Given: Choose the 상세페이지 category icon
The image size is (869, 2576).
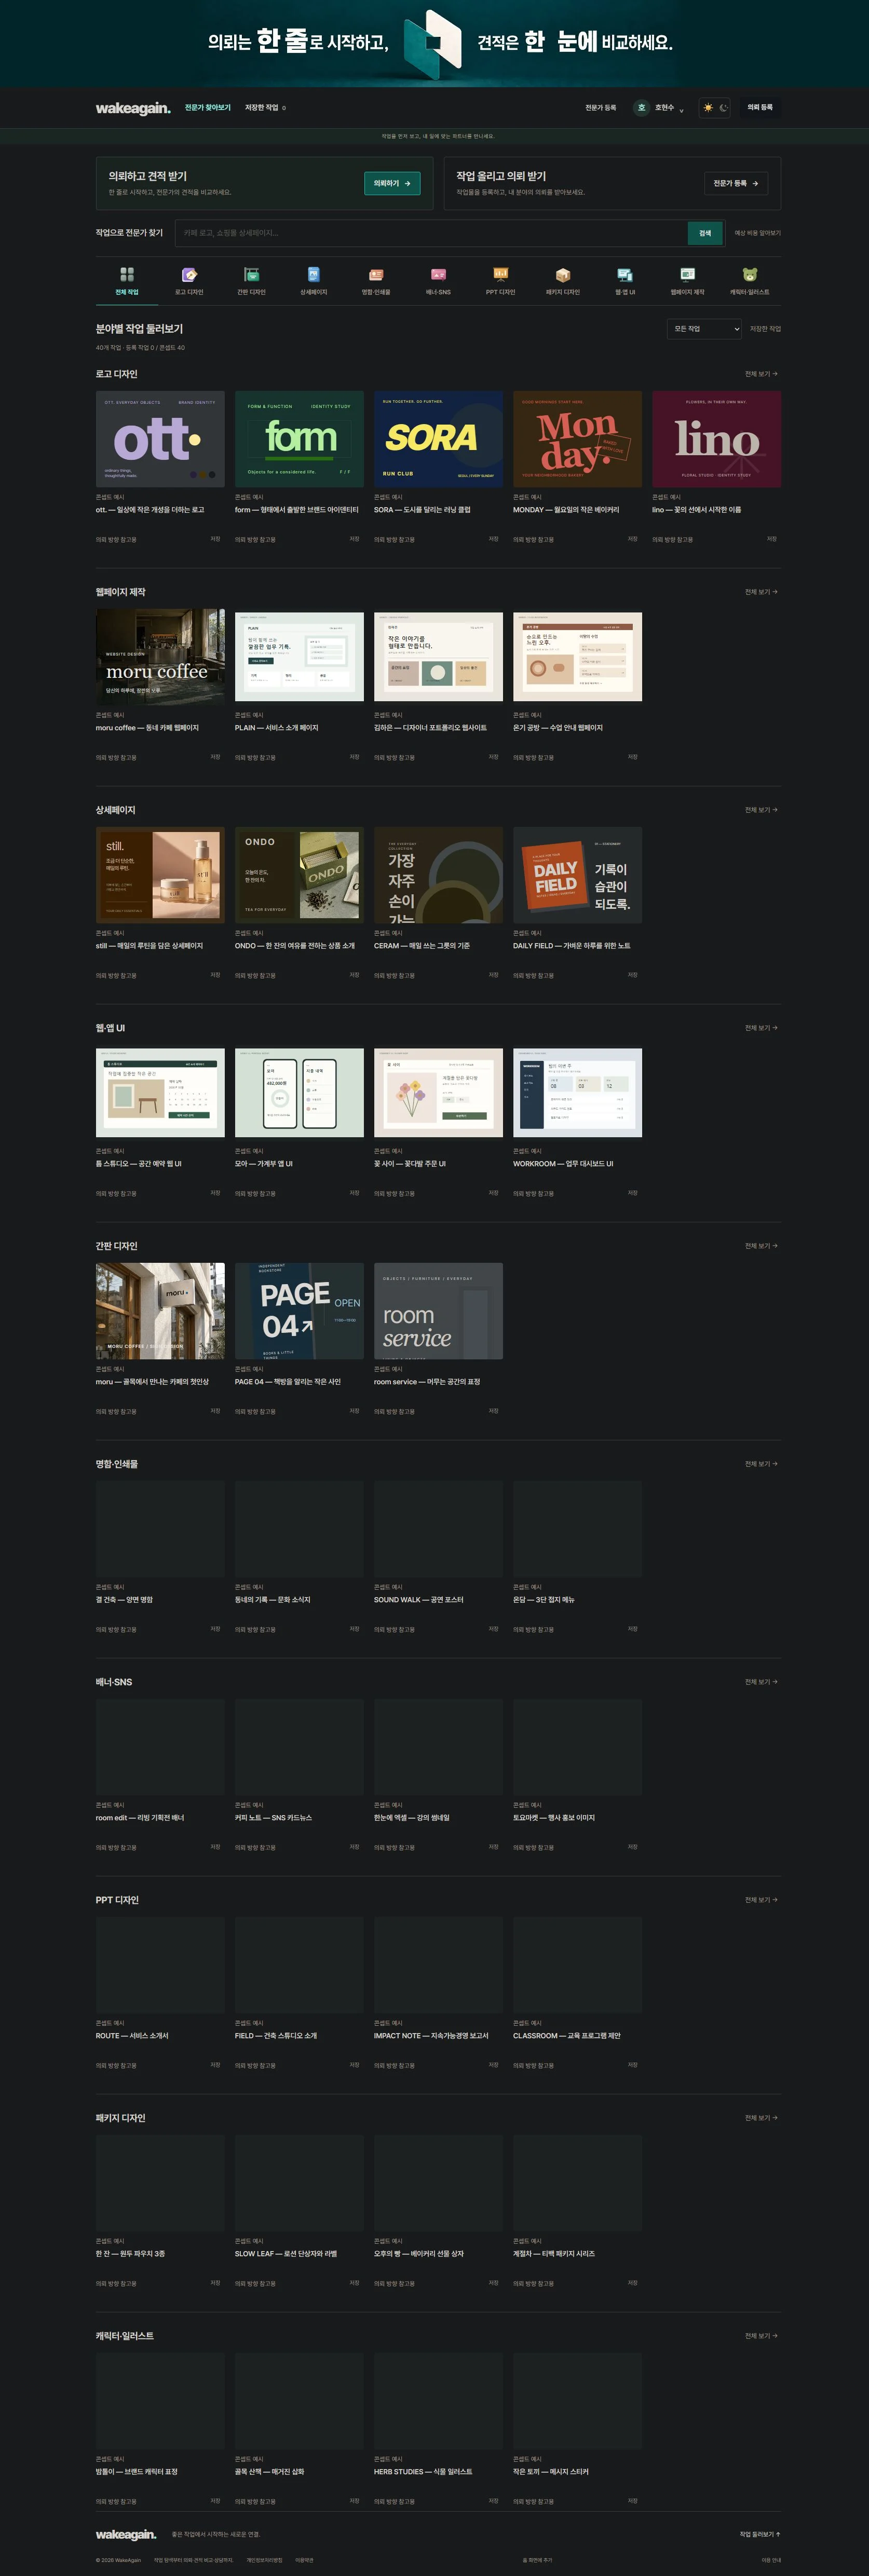Looking at the screenshot, I should click(314, 274).
